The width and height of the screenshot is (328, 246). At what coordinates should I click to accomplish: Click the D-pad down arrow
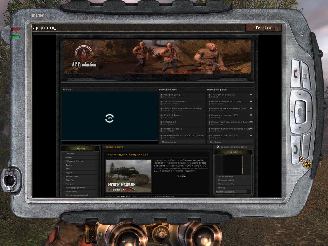(x=300, y=127)
